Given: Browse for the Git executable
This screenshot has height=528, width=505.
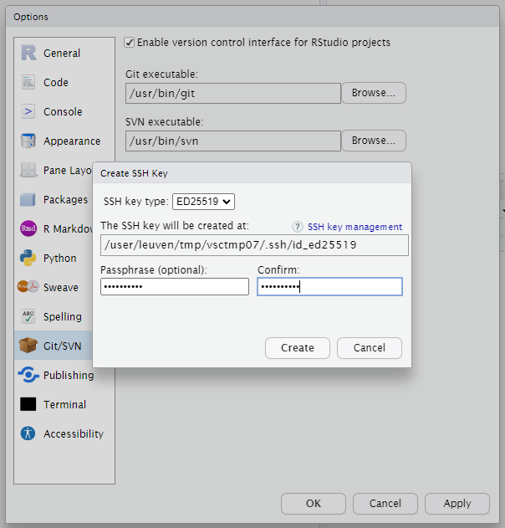Looking at the screenshot, I should 373,93.
